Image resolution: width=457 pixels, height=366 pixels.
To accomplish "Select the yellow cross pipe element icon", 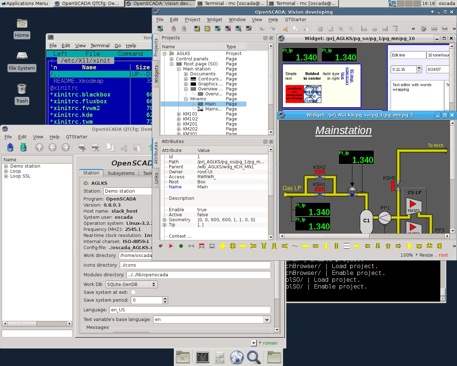I will pos(222,246).
